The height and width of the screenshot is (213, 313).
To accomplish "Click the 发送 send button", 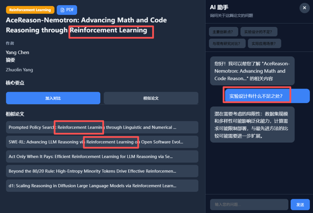I will pos(300,204).
